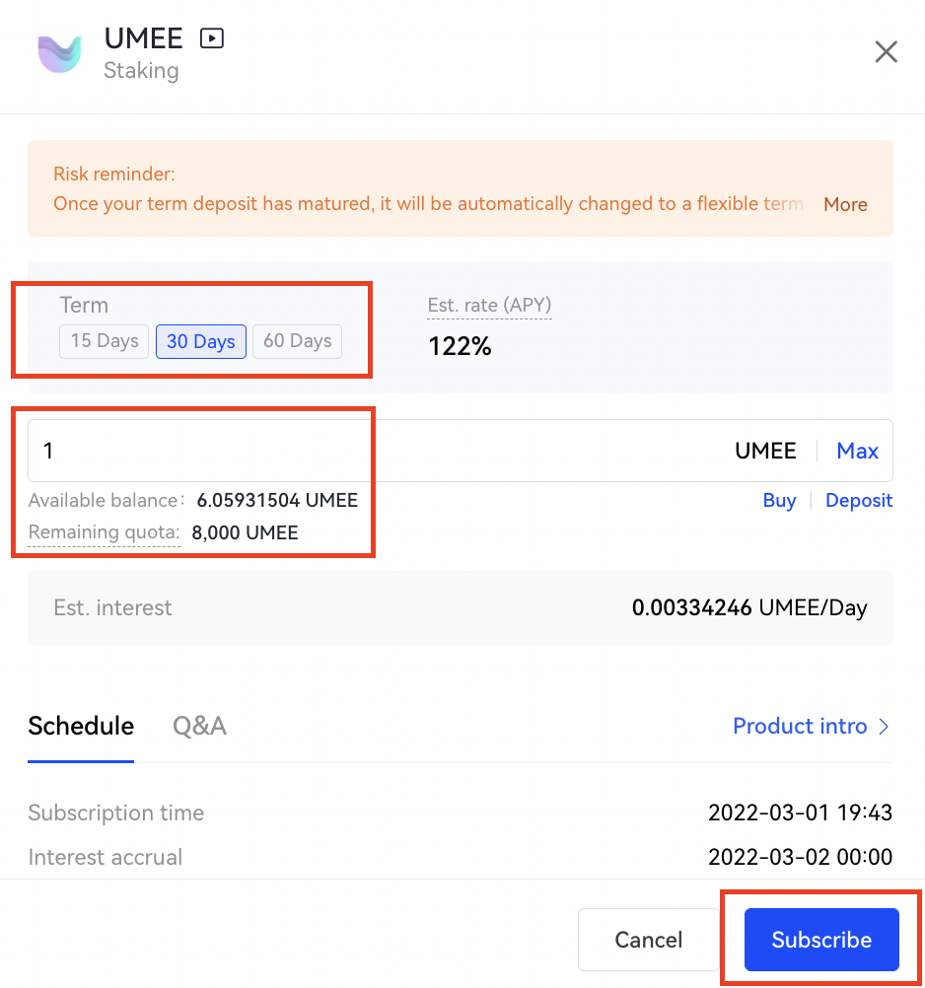Viewport: 925px width, 988px height.
Task: Play the UMEE intro video icon
Action: (x=212, y=38)
